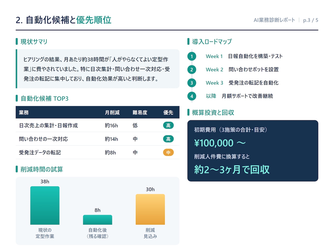Click the 日次売上の集計・日報作成 cell
334x250 pixels.
point(48,126)
